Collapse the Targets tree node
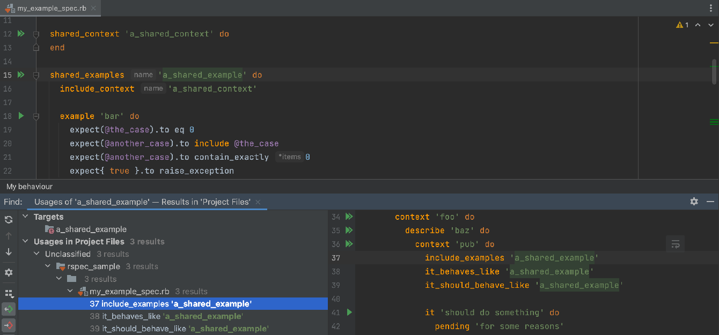This screenshot has width=719, height=335. [x=26, y=217]
